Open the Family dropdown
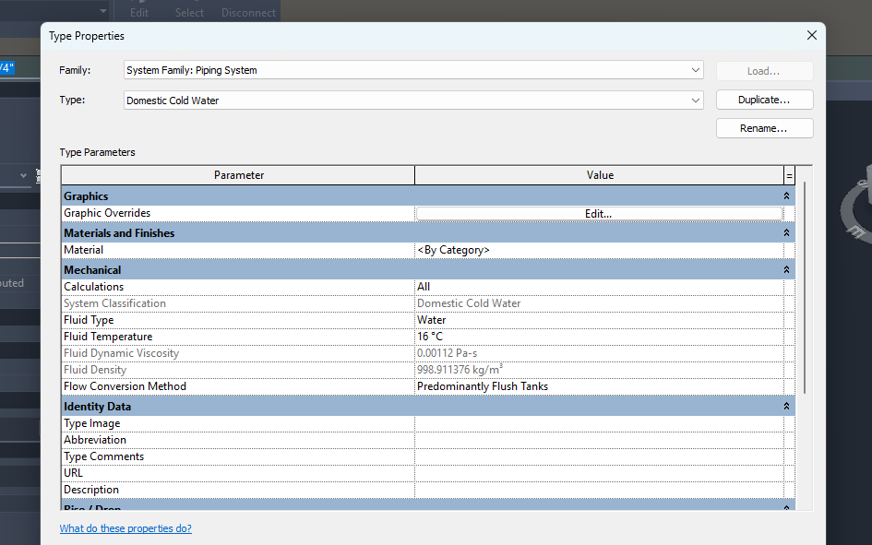This screenshot has width=872, height=545. coord(695,70)
